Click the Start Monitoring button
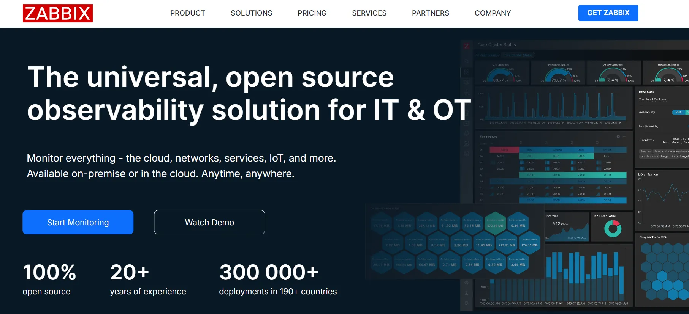This screenshot has width=689, height=314. tap(78, 222)
